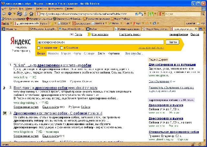Image resolution: width=207 pixels, height=147 pixels.
Task: Click the magnifier search icon in Firefox search box
Action: [203, 14]
